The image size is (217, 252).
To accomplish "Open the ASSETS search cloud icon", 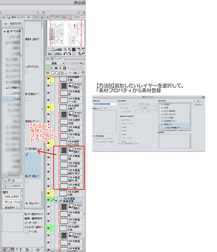I will [x=6, y=23].
